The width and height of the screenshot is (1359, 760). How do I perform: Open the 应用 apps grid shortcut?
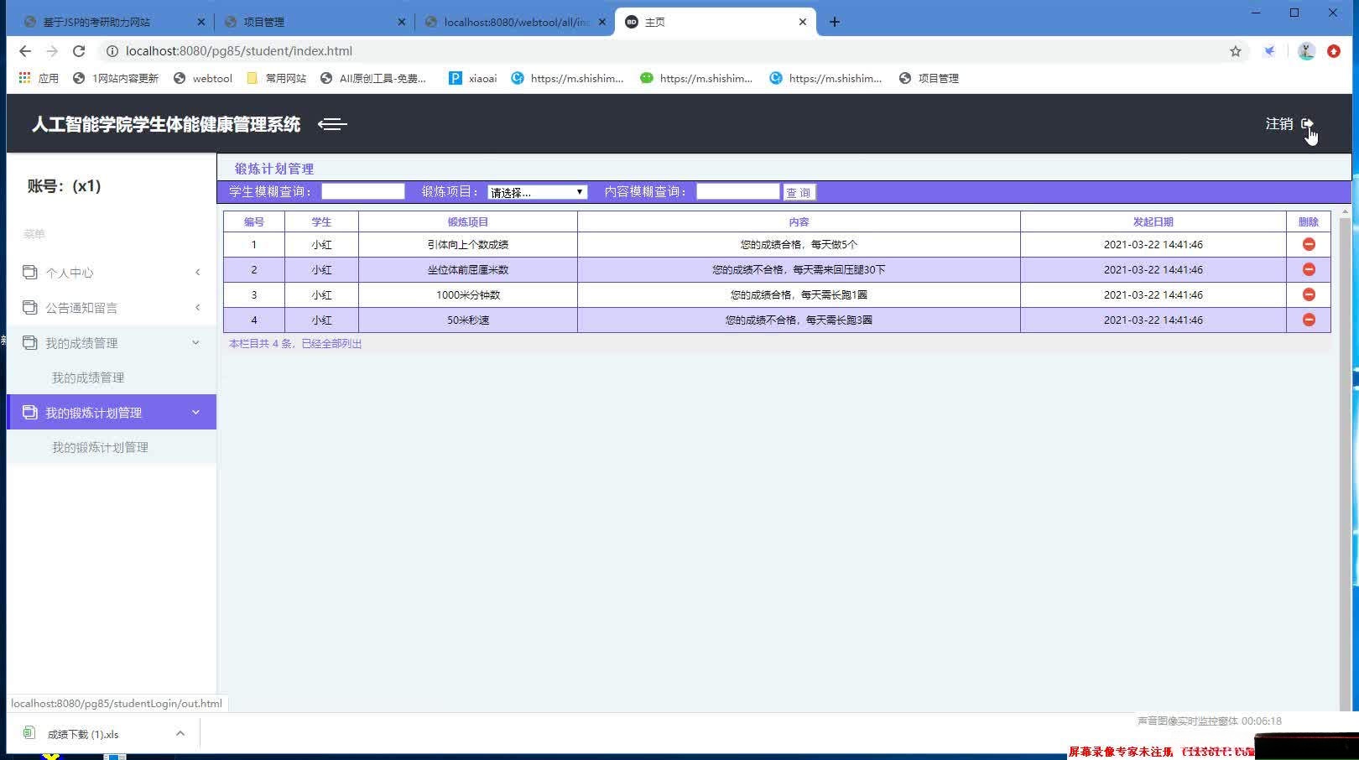click(x=39, y=78)
